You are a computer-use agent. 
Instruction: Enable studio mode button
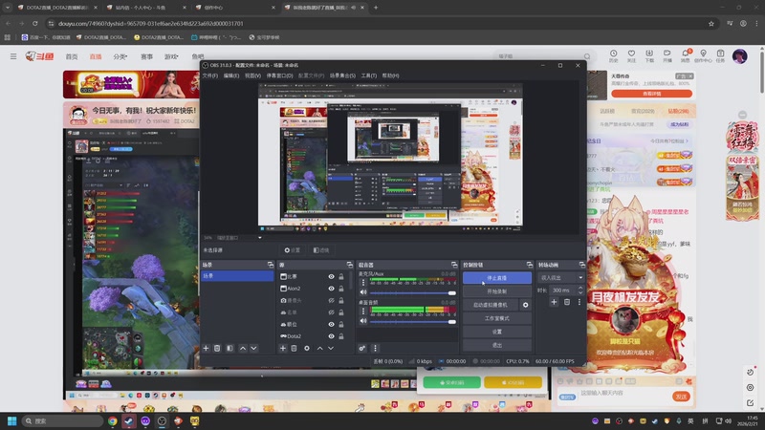click(x=496, y=318)
